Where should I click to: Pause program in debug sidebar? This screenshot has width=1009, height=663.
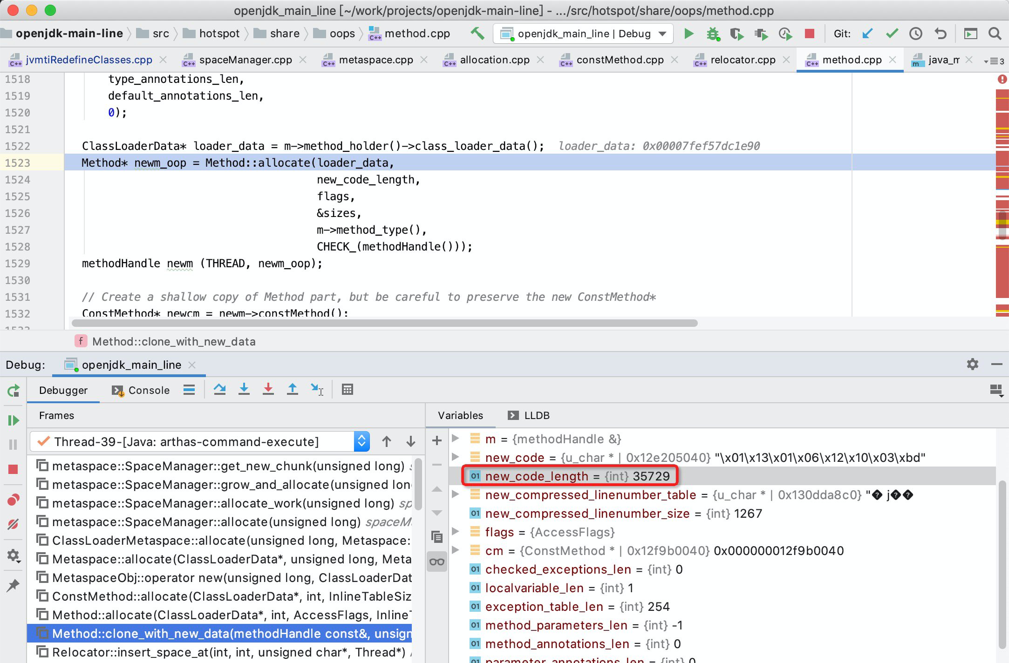(13, 445)
